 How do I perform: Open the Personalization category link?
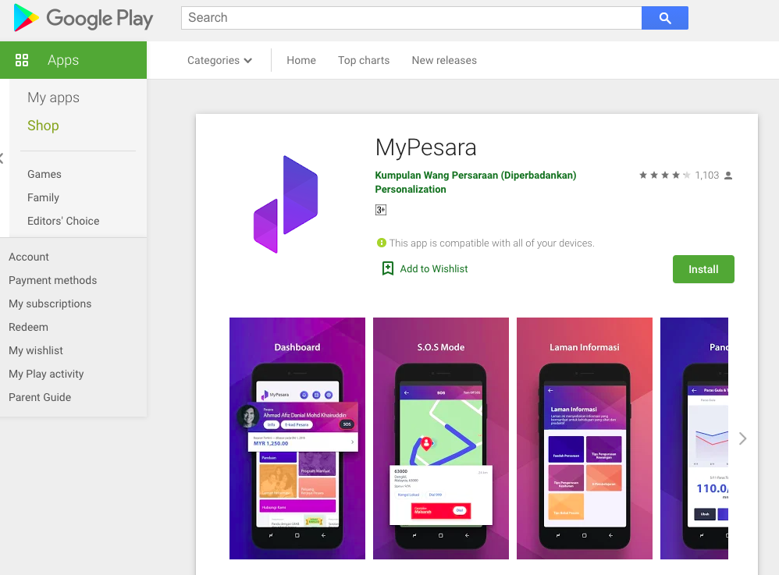point(411,189)
